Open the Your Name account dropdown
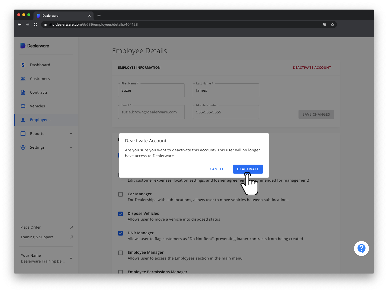388x292 pixels. click(71, 258)
